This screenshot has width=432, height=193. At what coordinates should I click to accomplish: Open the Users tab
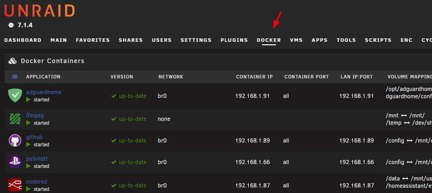pyautogui.click(x=162, y=40)
